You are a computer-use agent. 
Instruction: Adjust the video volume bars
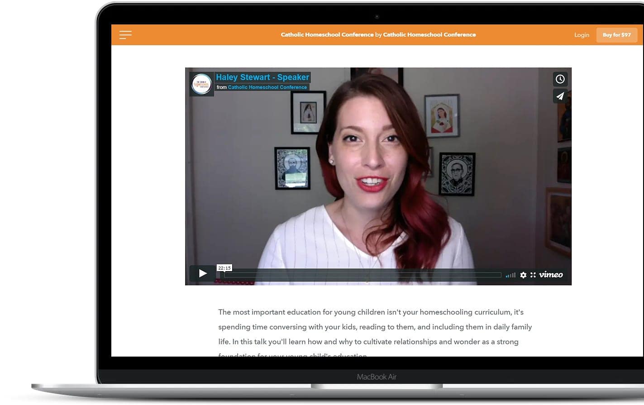pos(510,275)
